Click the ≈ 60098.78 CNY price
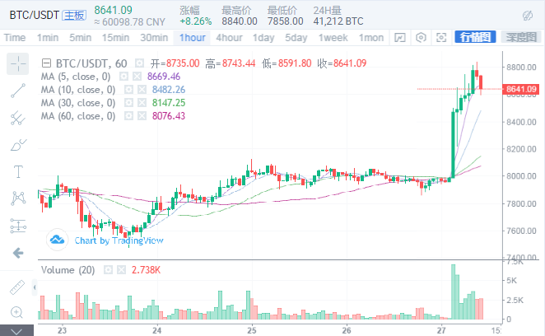 (x=129, y=22)
